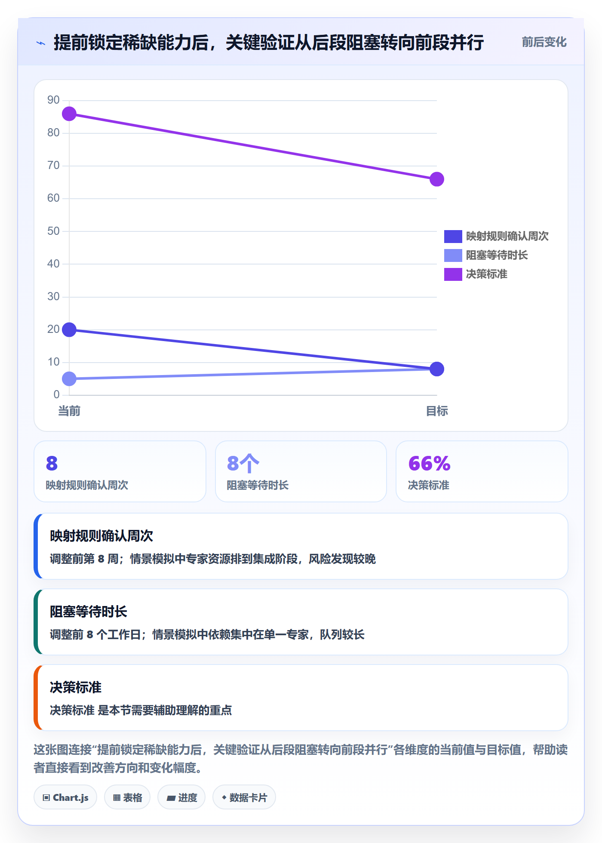Click the 目标 x-axis label
Viewport: 602px width, 843px height.
437,411
